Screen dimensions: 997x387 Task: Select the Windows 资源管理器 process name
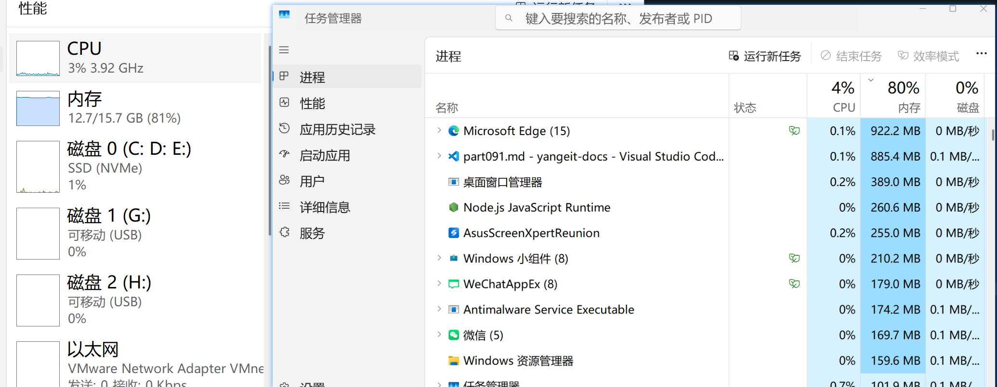pos(518,361)
